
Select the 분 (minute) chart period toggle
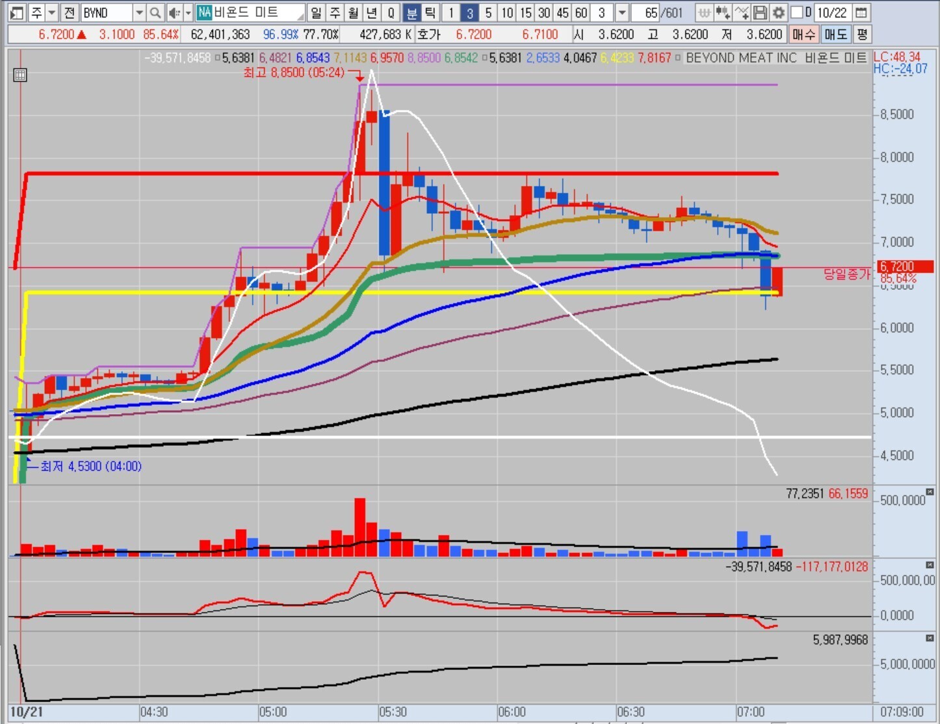(412, 12)
